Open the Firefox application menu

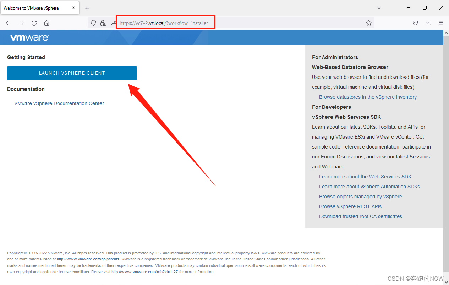tap(441, 23)
